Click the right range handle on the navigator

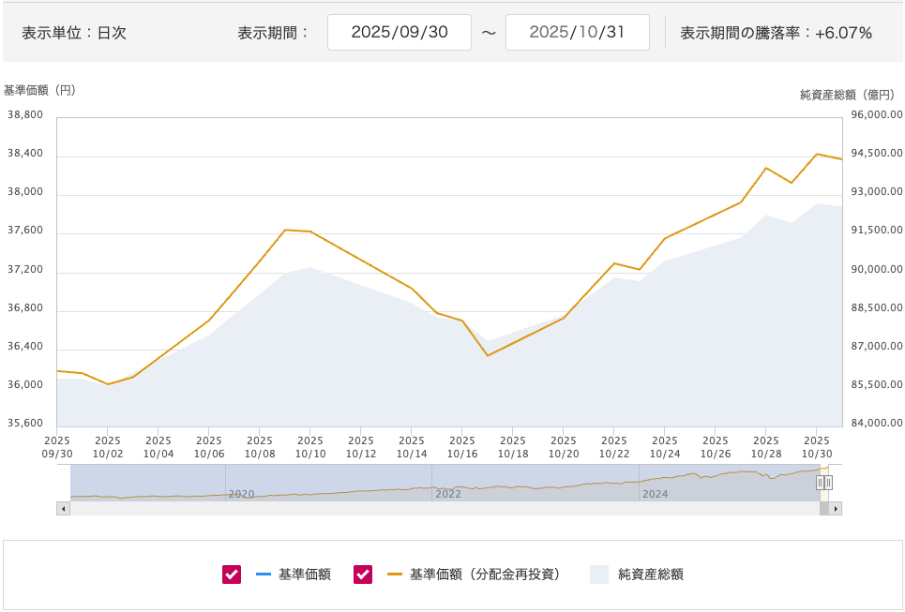[x=828, y=483]
